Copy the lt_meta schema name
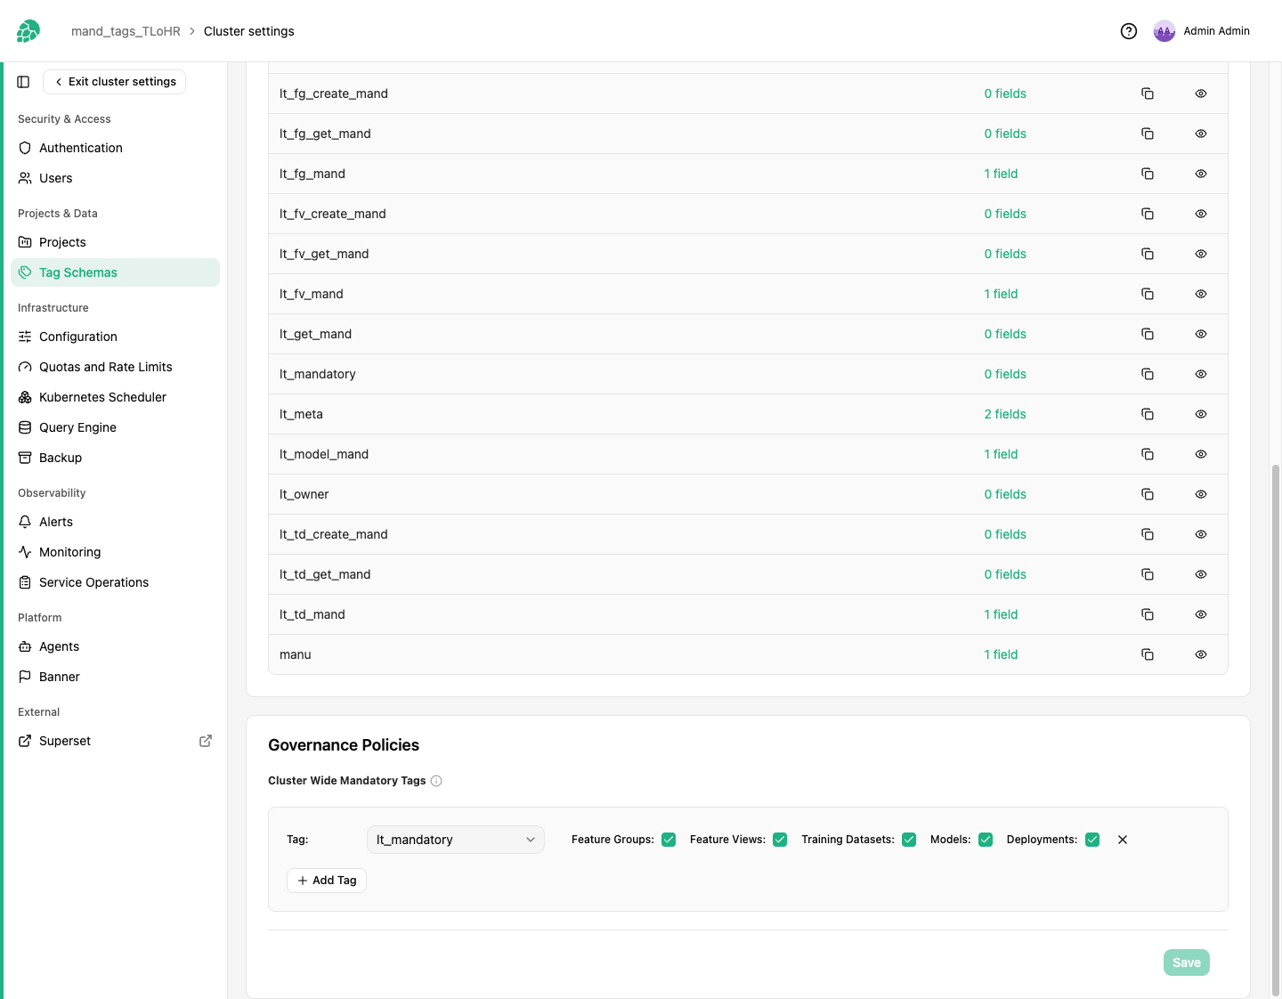The image size is (1282, 999). click(1148, 414)
